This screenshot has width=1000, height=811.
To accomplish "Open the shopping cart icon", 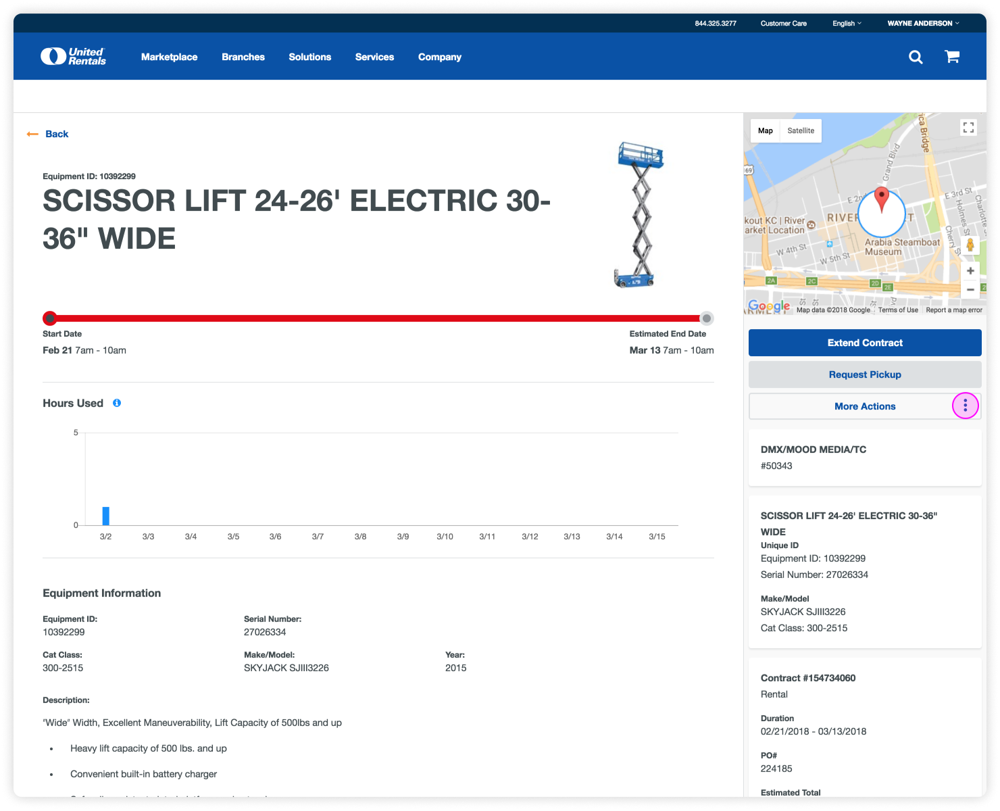I will click(952, 57).
